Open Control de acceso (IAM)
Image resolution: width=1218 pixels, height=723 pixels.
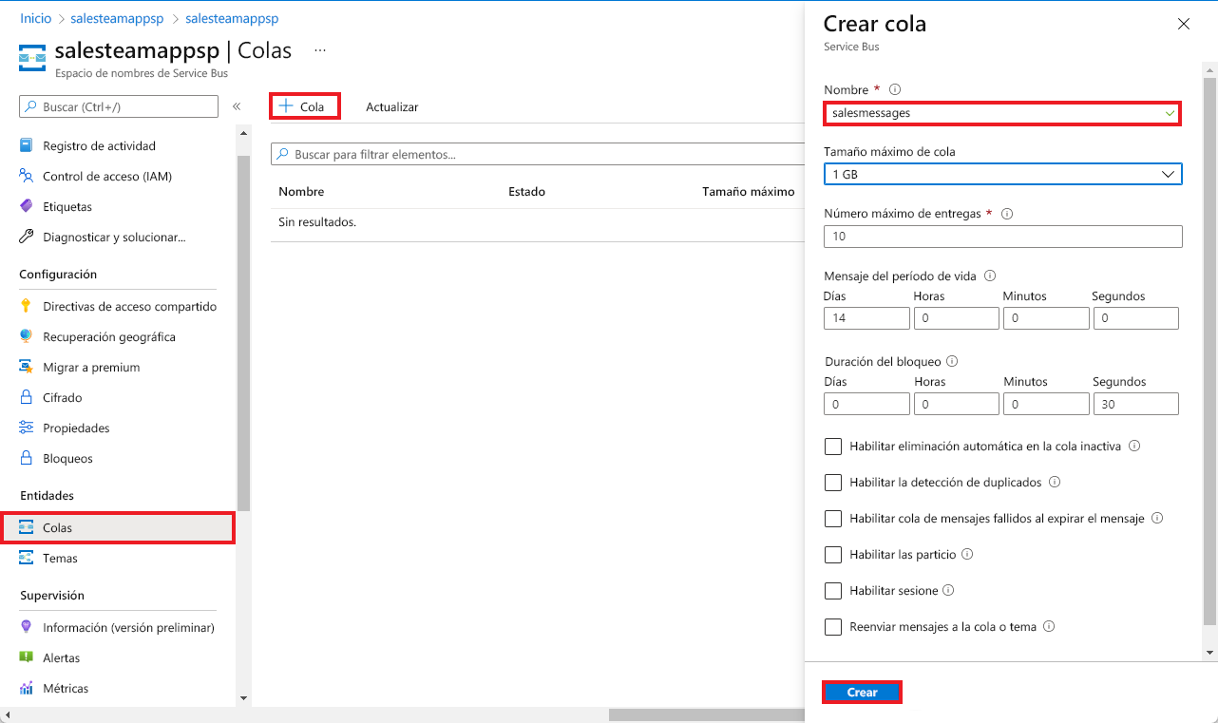pos(107,176)
